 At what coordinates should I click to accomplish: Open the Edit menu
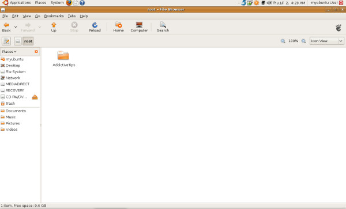click(x=15, y=16)
